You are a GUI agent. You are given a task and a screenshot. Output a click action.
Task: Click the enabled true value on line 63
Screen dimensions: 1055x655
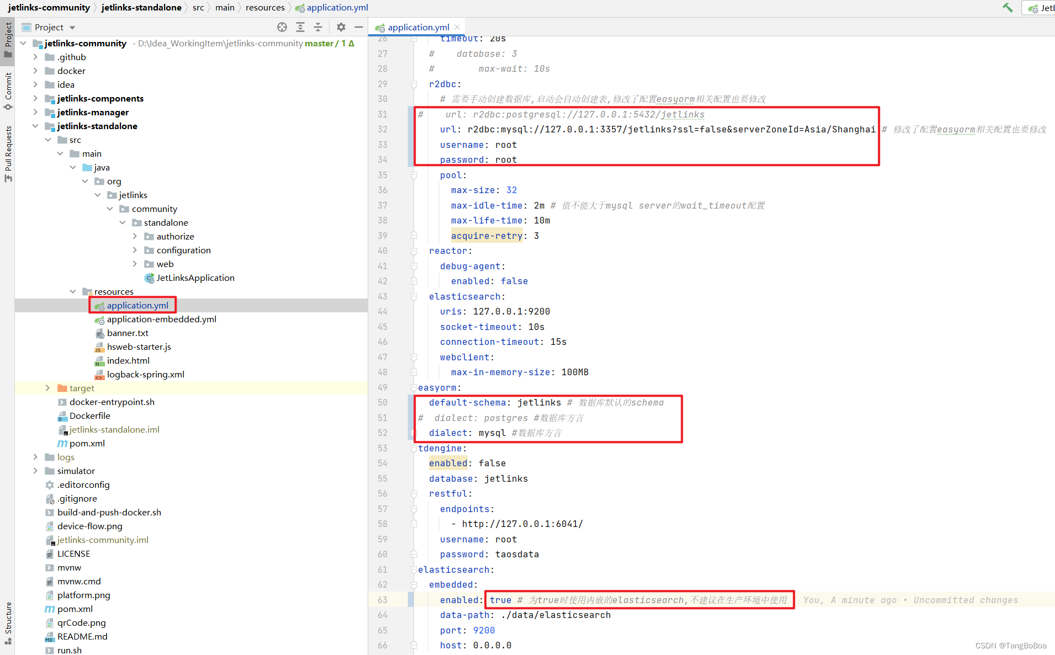(x=500, y=600)
